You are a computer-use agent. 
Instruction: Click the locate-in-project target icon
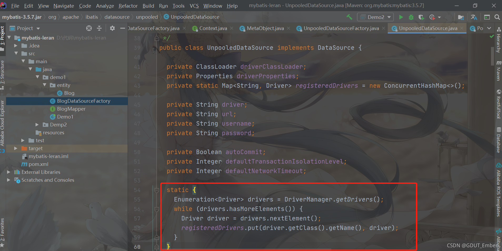click(x=89, y=28)
